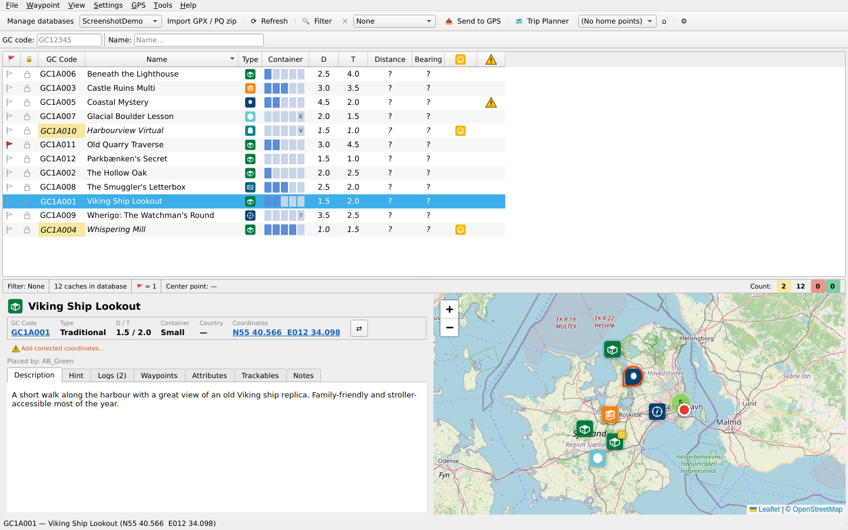The width and height of the screenshot is (848, 530).
Task: Click the warning icon in Coastal Mystery row
Action: (491, 102)
